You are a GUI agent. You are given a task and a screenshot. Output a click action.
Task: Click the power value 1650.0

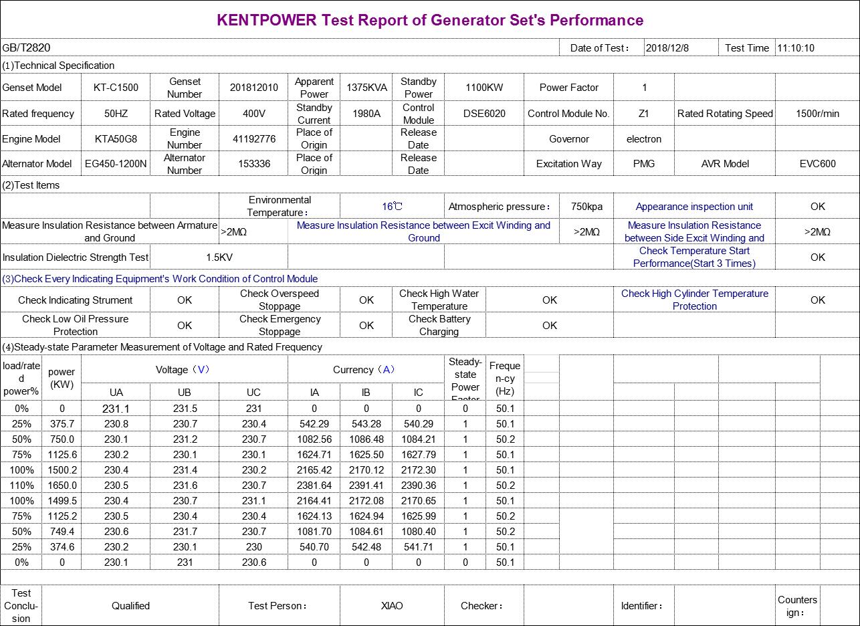pos(62,486)
